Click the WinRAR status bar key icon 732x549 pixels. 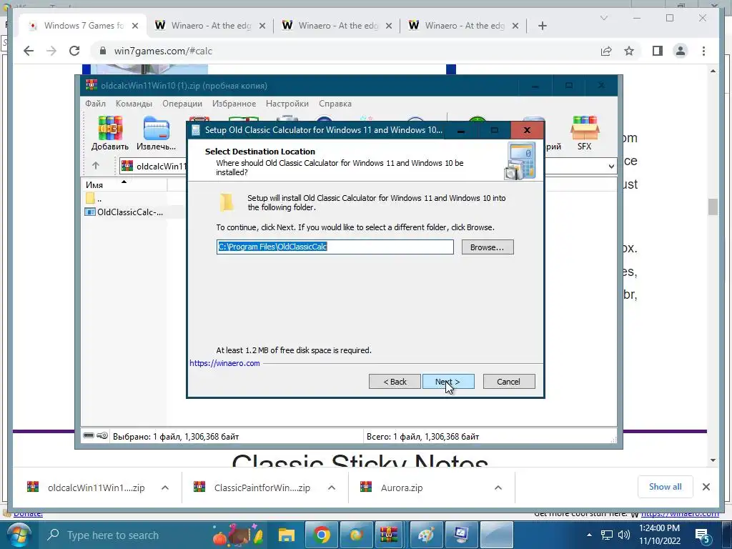click(102, 435)
